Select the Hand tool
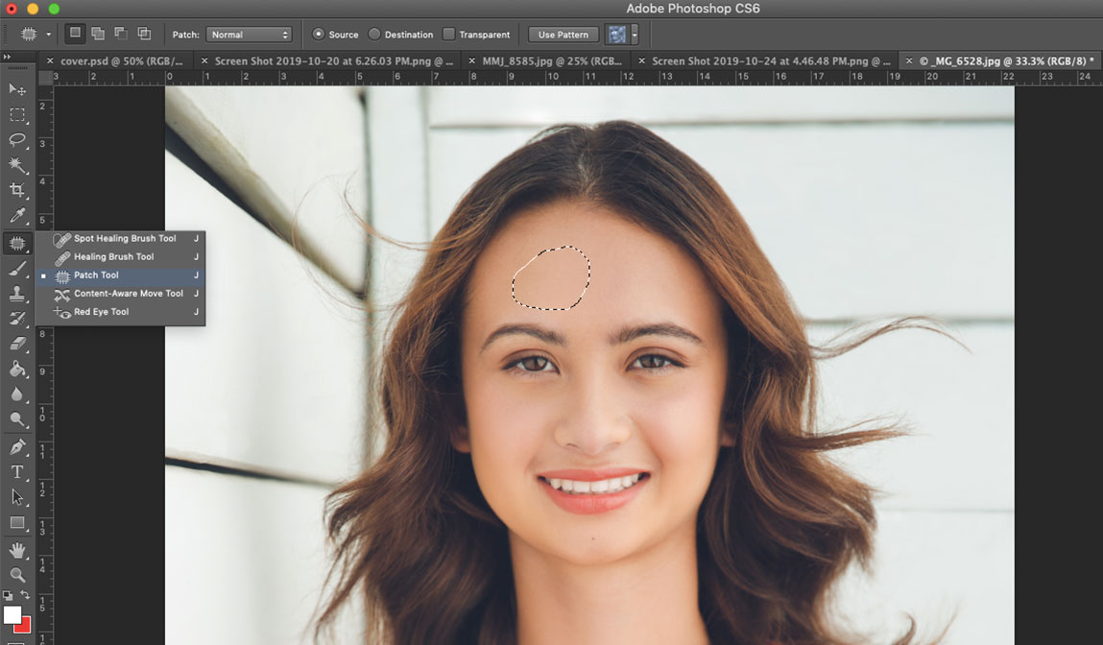 coord(17,550)
